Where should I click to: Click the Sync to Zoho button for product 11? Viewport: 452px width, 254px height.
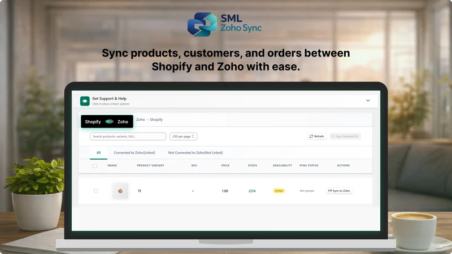tap(340, 191)
